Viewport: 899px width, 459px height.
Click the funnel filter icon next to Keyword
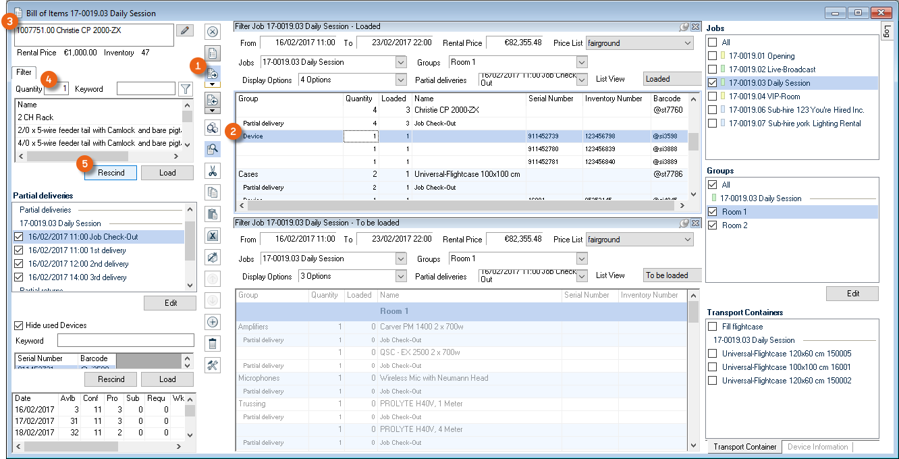(x=185, y=89)
